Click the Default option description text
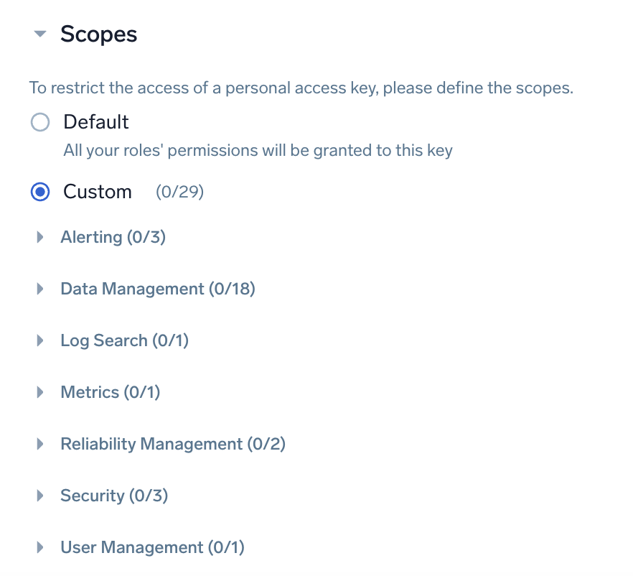This screenshot has width=633, height=576. [x=258, y=150]
